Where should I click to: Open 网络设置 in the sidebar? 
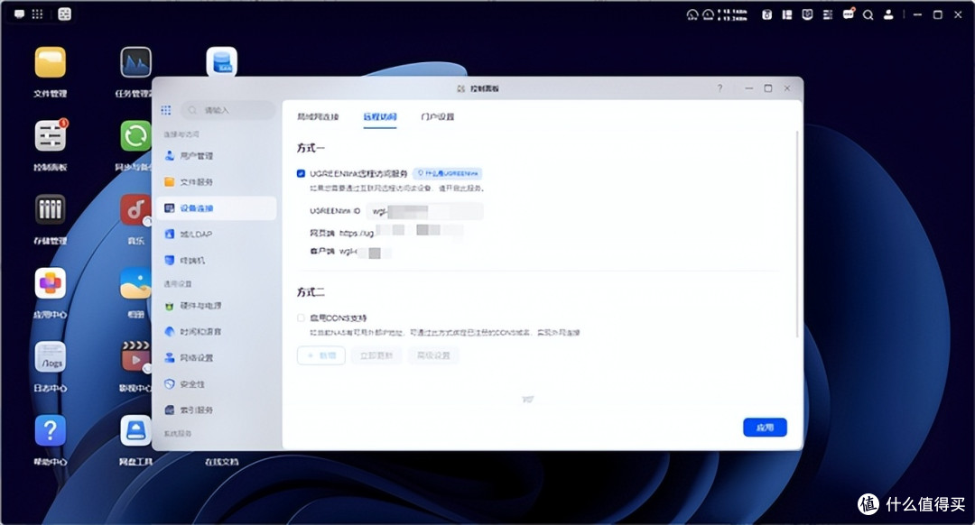coord(217,358)
